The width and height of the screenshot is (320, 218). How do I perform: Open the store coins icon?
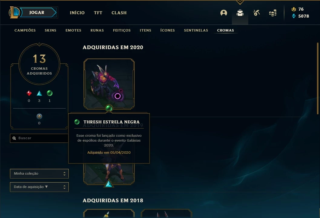(x=273, y=13)
